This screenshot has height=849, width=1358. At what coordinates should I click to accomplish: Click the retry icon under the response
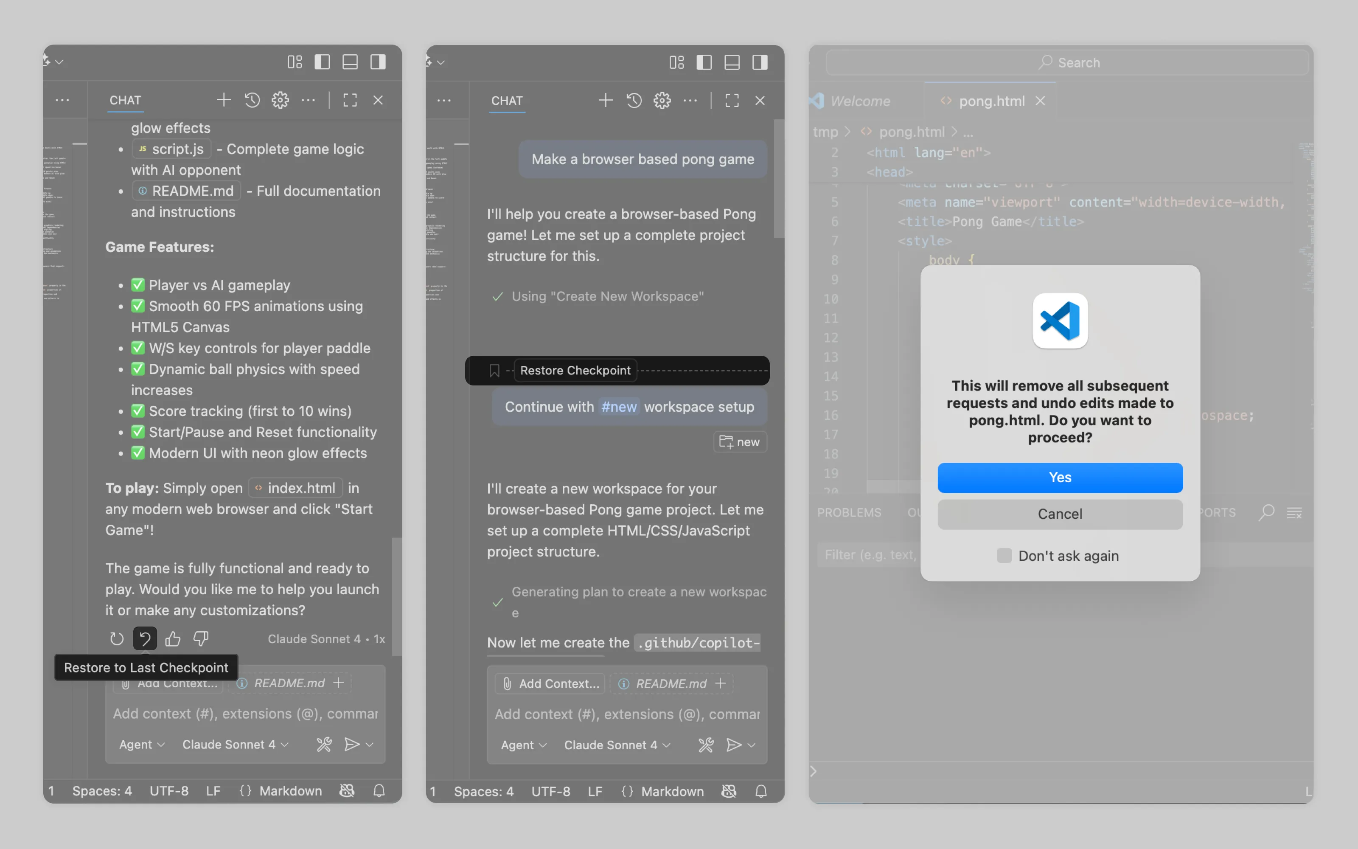tap(117, 638)
